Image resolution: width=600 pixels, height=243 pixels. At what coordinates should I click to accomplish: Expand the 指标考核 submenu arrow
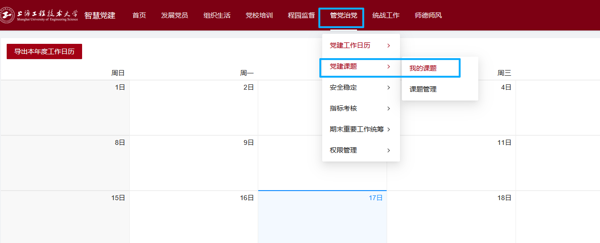coord(389,109)
